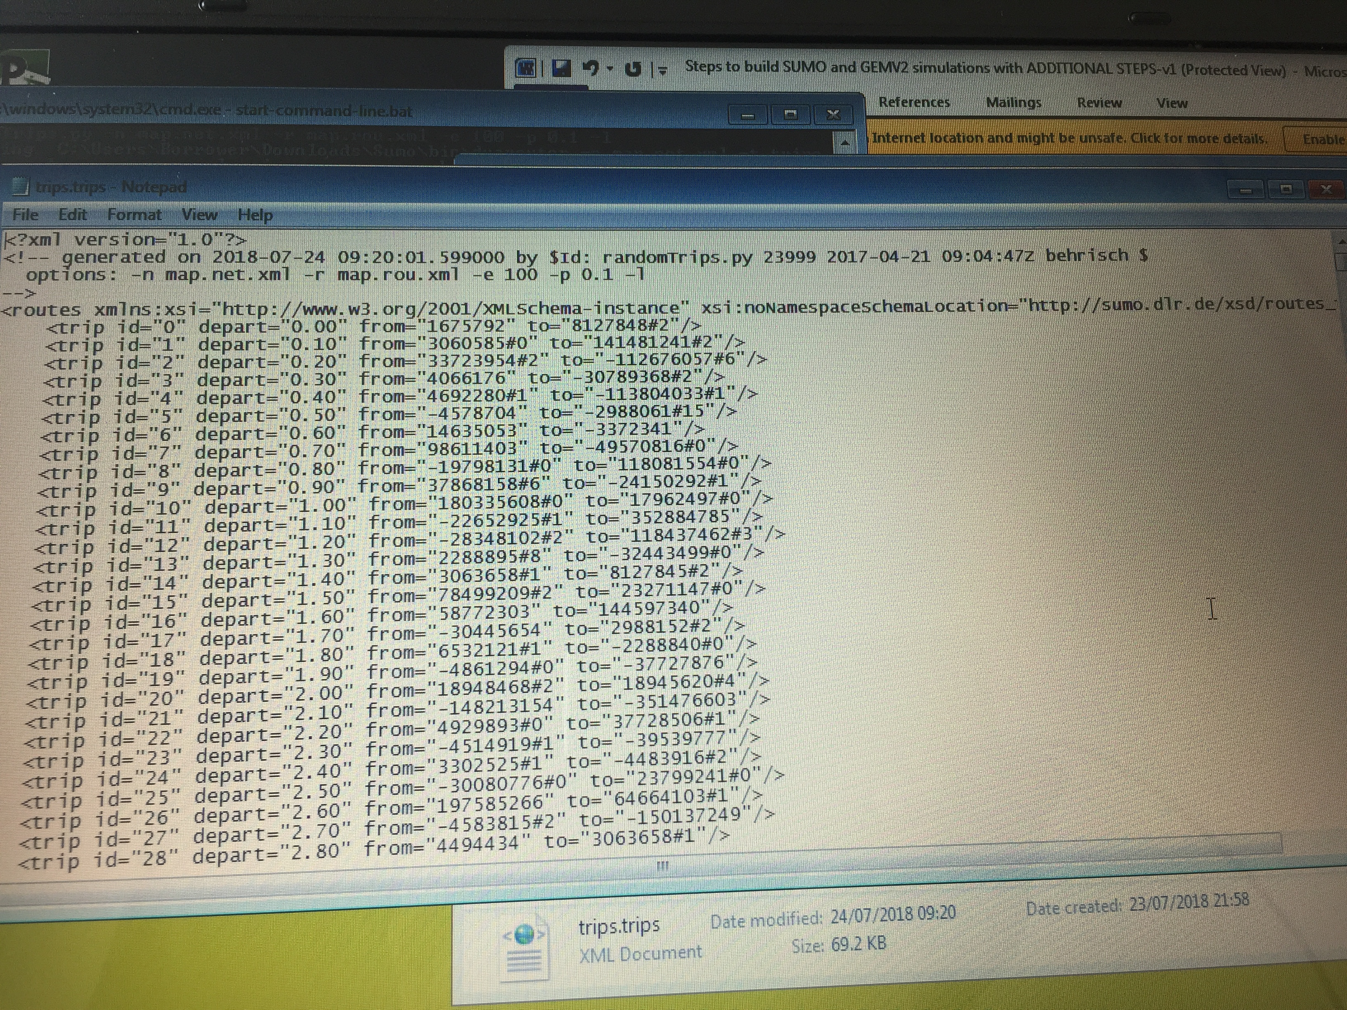The height and width of the screenshot is (1010, 1347).
Task: Minimize the cmd.exe window
Action: pos(748,114)
